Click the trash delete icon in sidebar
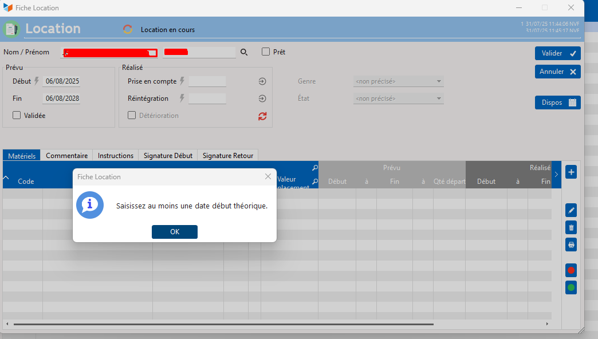The image size is (598, 339). coord(571,227)
